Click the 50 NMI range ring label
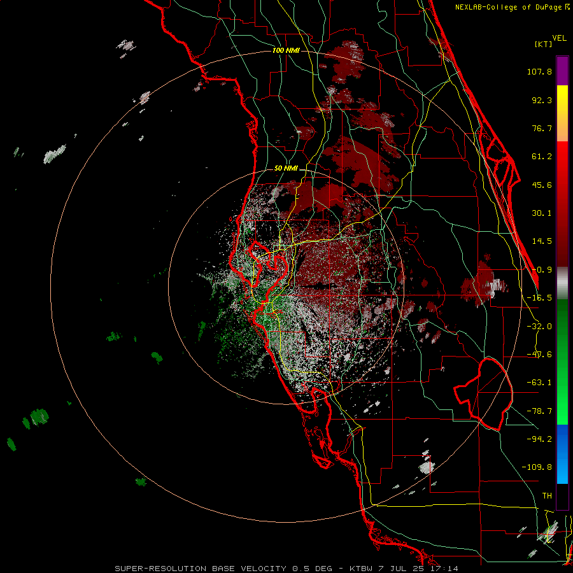The height and width of the screenshot is (573, 573). tap(286, 169)
